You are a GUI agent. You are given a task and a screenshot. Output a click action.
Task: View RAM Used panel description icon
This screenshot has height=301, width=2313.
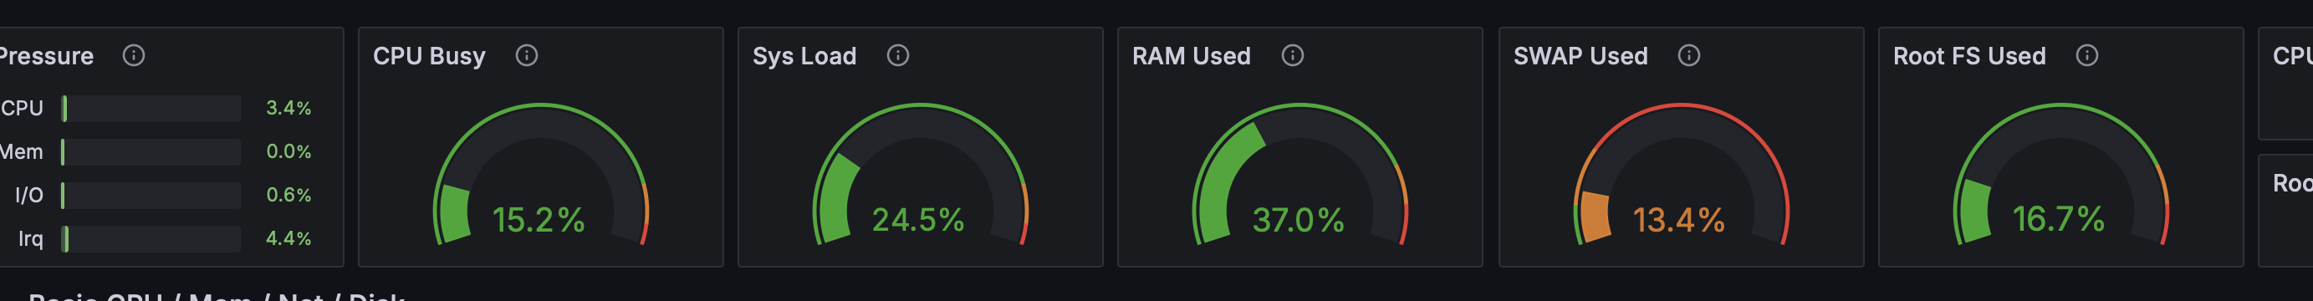tap(1292, 56)
